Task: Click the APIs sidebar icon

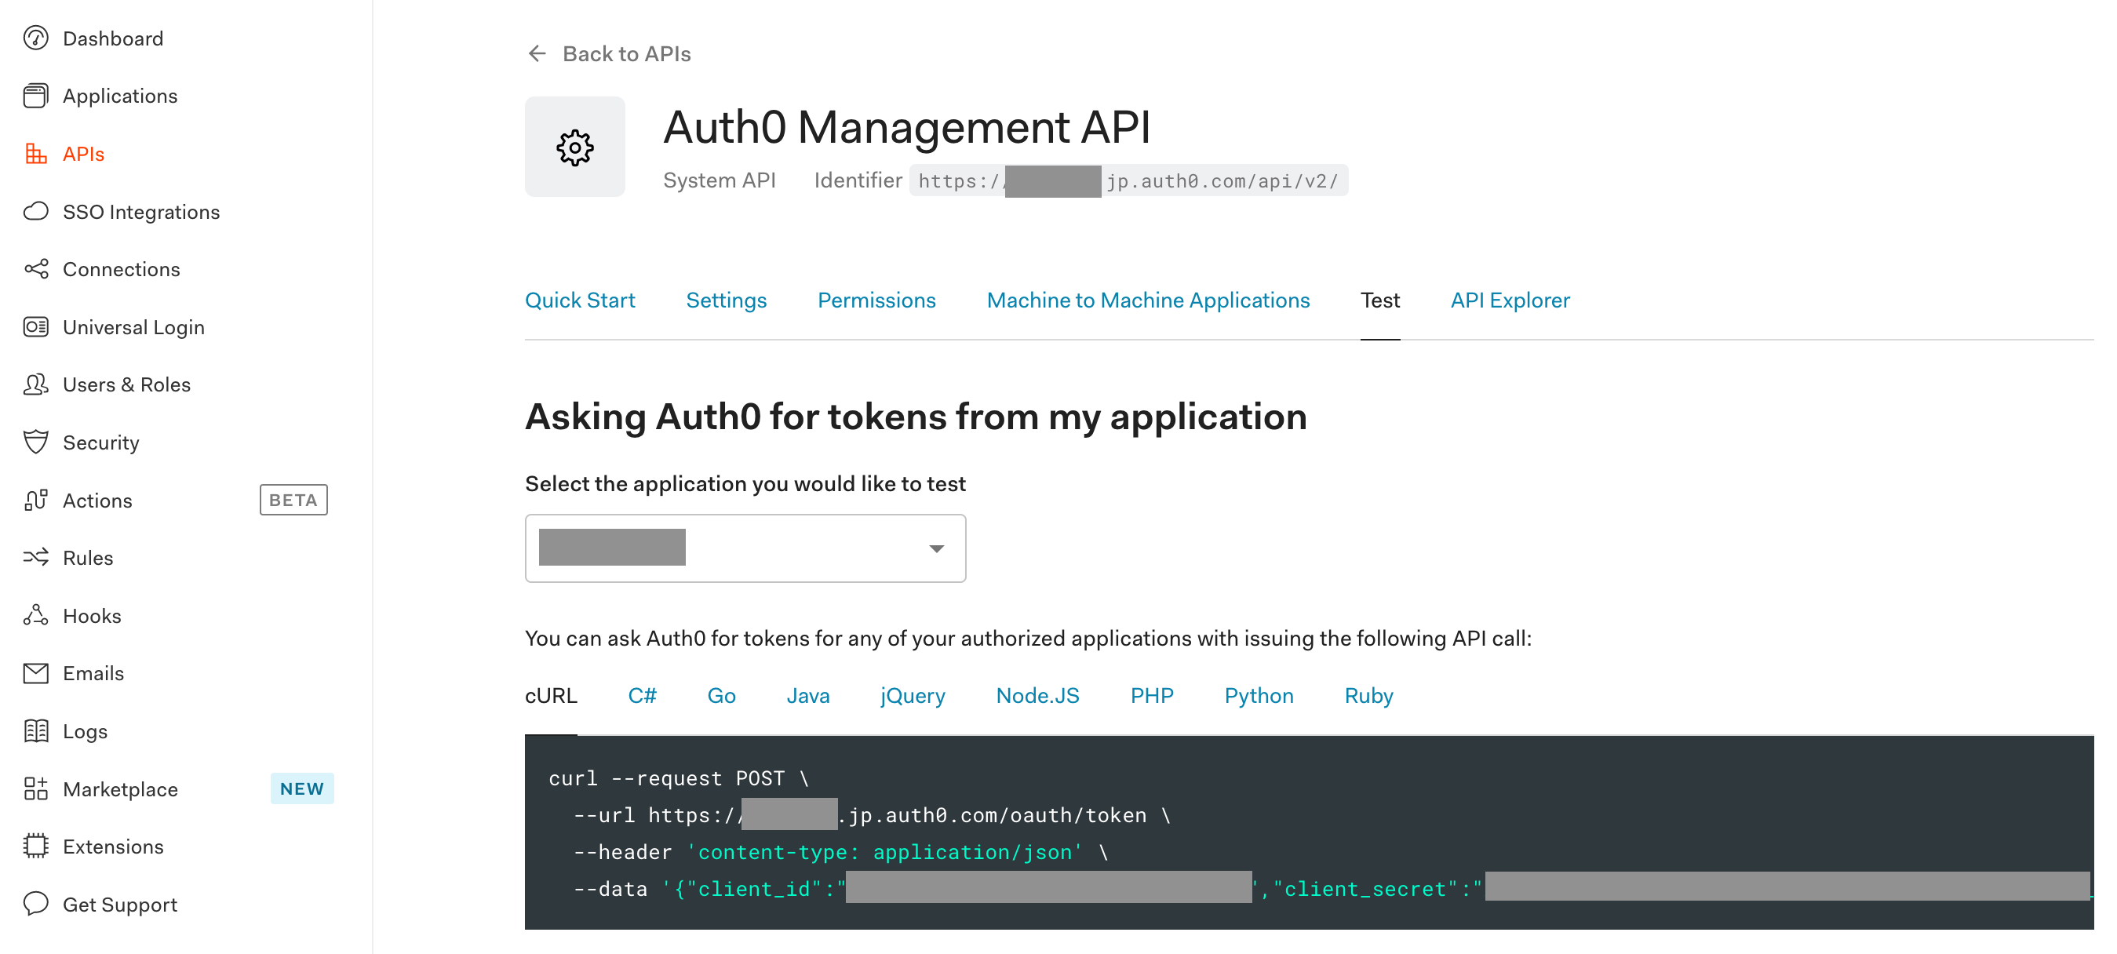Action: (x=37, y=154)
